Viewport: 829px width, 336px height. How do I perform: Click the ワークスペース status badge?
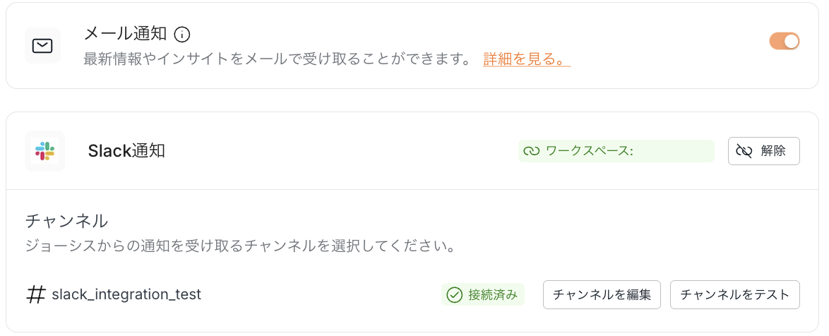pos(616,151)
